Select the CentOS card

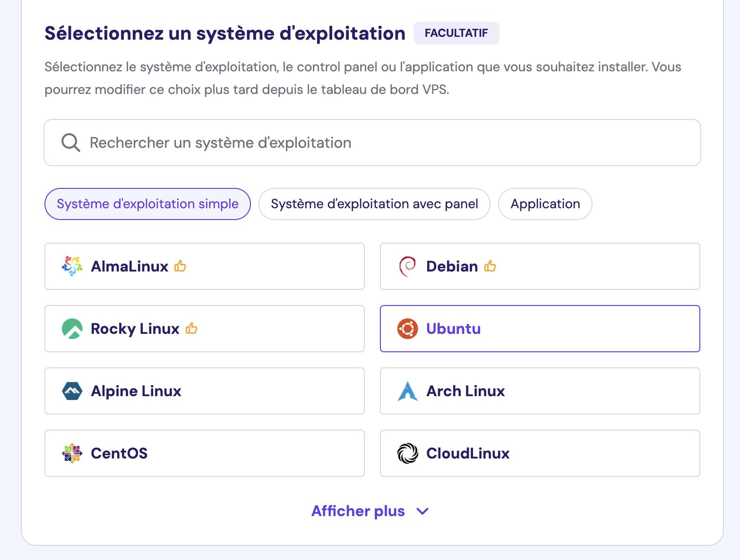pos(205,453)
